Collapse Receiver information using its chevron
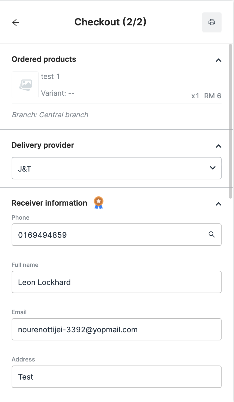Image resolution: width=234 pixels, height=402 pixels. pos(218,204)
